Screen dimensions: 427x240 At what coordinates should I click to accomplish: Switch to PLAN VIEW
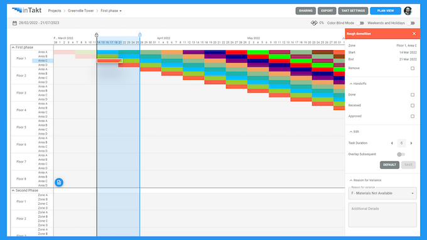(386, 11)
